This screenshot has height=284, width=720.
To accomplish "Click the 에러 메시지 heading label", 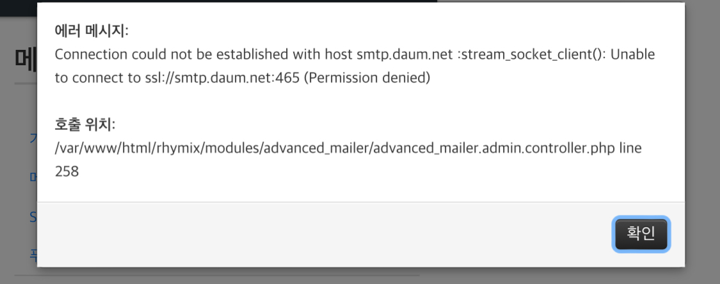I will point(92,31).
